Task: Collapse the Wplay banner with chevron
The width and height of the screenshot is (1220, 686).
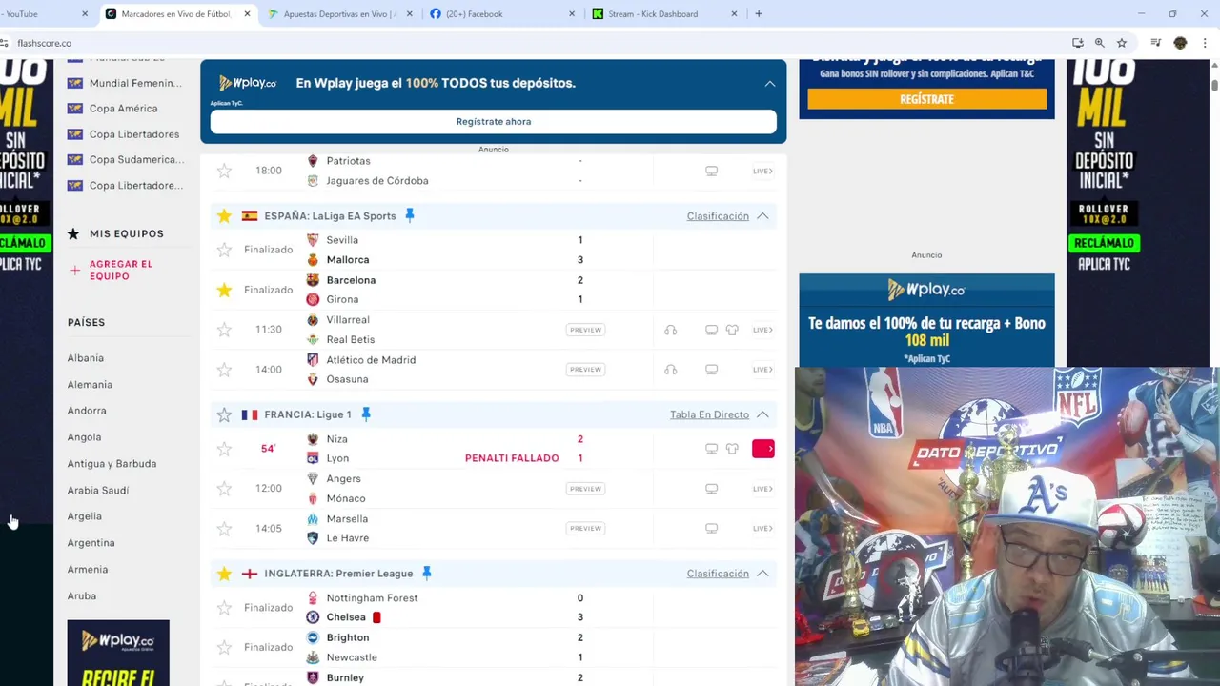Action: point(769,84)
